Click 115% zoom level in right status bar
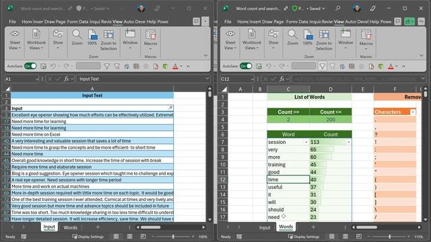The height and width of the screenshot is (242, 431). [x=418, y=237]
